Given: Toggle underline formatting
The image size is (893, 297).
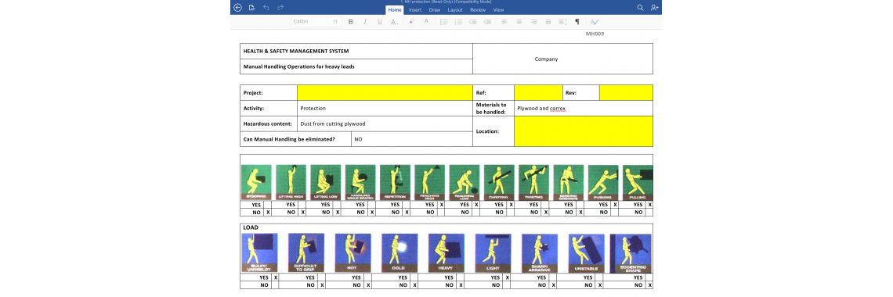Looking at the screenshot, I should [x=379, y=22].
